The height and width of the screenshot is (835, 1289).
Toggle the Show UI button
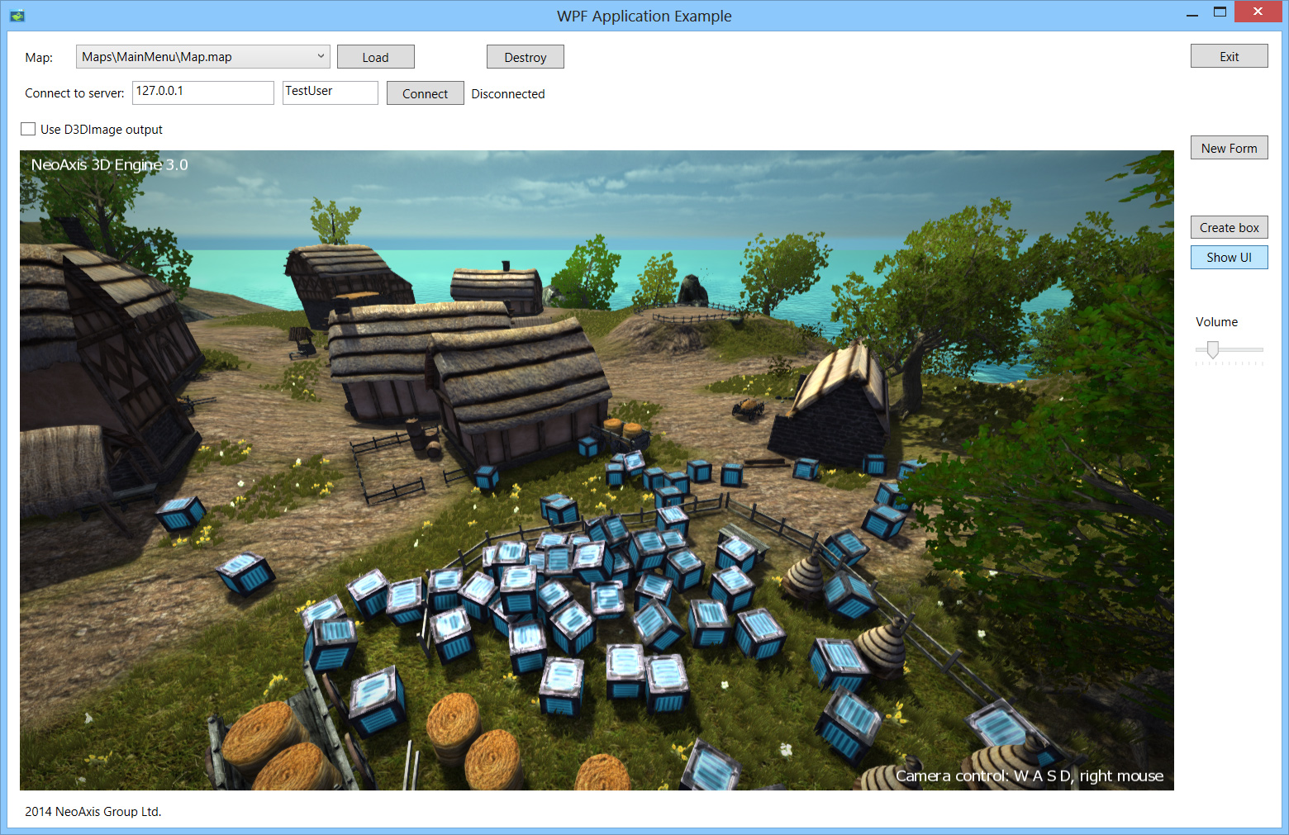click(1229, 258)
